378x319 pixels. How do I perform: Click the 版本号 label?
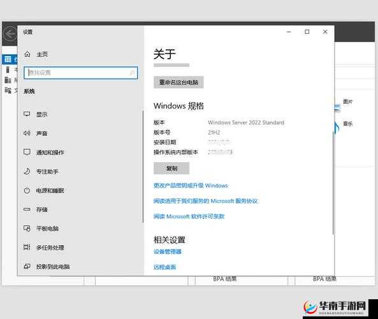click(x=162, y=132)
